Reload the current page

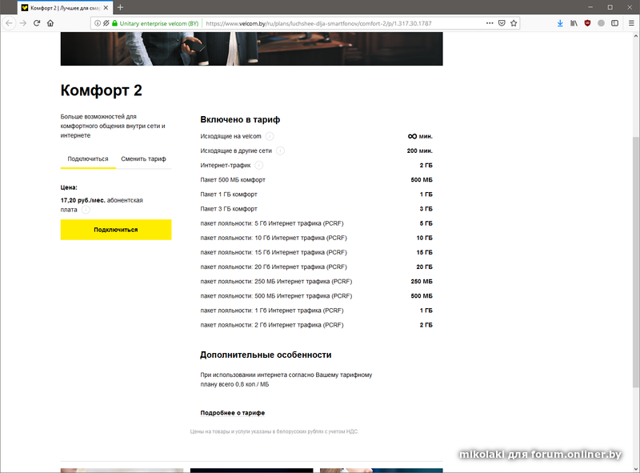(37, 23)
